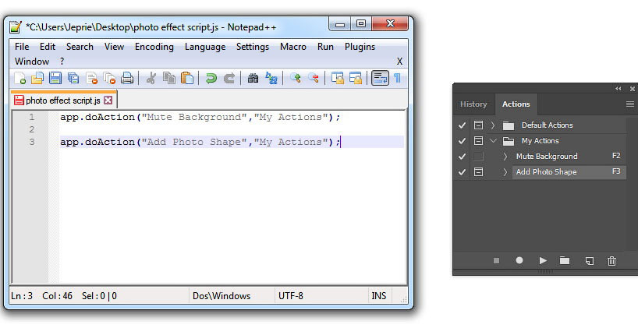The width and height of the screenshot is (638, 335).
Task: Toggle dialog box for Default Actions
Action: point(479,125)
